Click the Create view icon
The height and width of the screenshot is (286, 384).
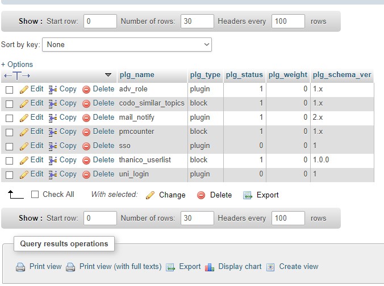(x=270, y=267)
